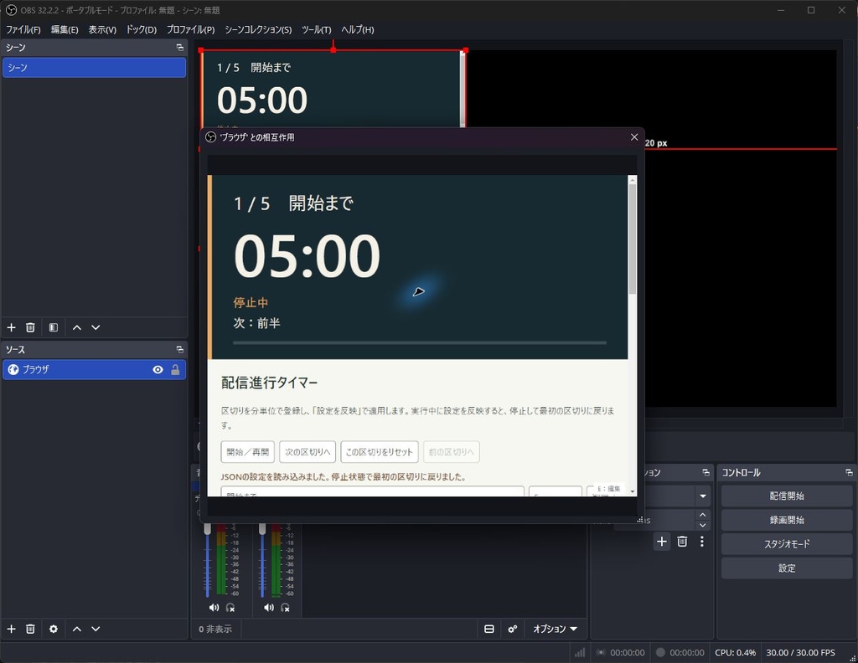858x663 pixels.
Task: Toggle monitoring on the second mixer channel
Action: 285,608
